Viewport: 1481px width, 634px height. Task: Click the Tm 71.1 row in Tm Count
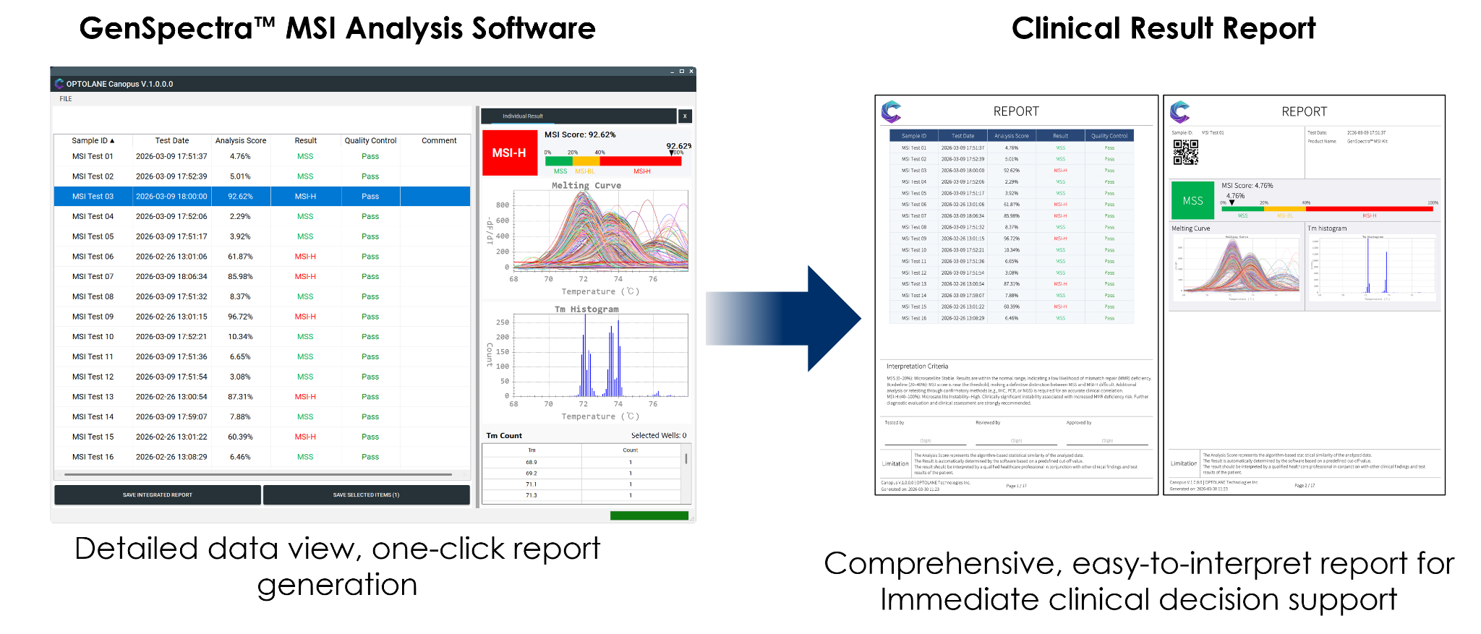point(582,484)
